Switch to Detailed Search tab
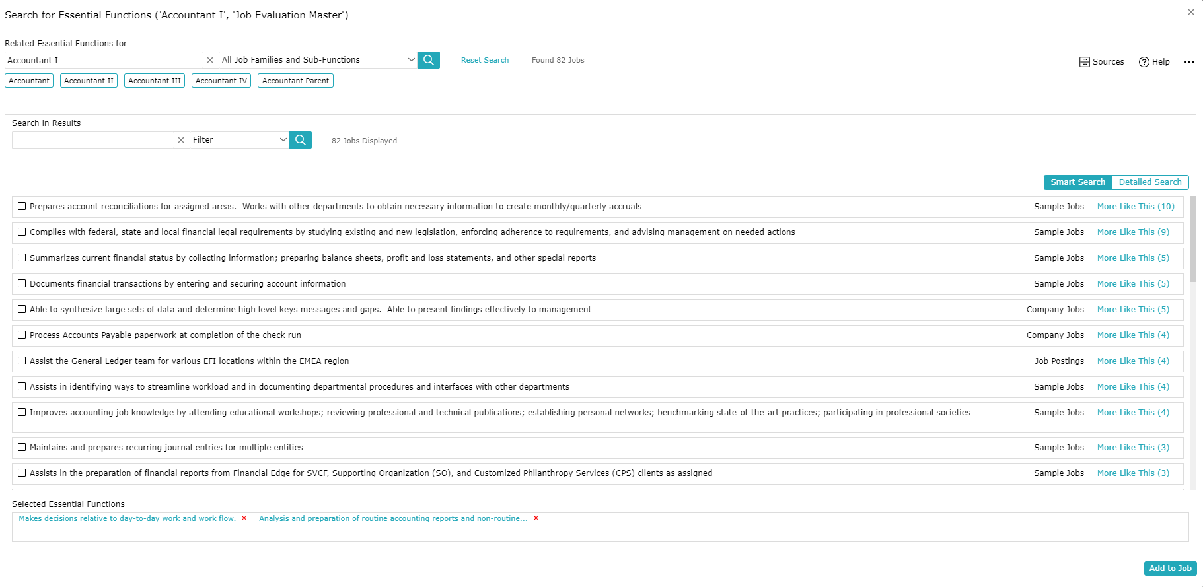Viewport: 1203px width, 587px height. pyautogui.click(x=1149, y=182)
